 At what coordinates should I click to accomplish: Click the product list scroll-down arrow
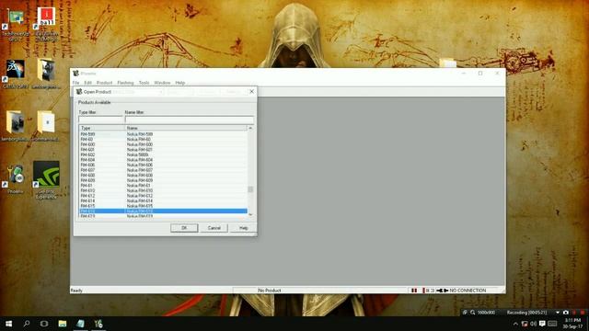click(x=250, y=214)
